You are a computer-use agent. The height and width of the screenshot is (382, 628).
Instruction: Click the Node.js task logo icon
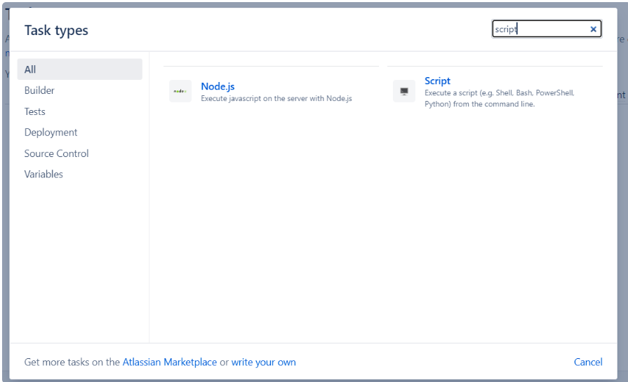pos(180,91)
